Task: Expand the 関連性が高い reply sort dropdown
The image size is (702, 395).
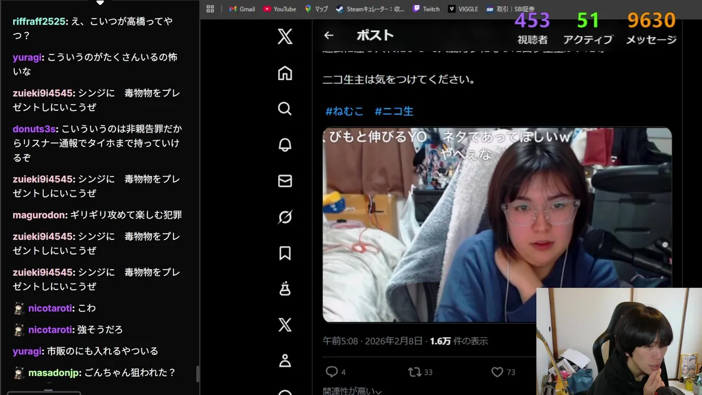Action: (x=352, y=391)
